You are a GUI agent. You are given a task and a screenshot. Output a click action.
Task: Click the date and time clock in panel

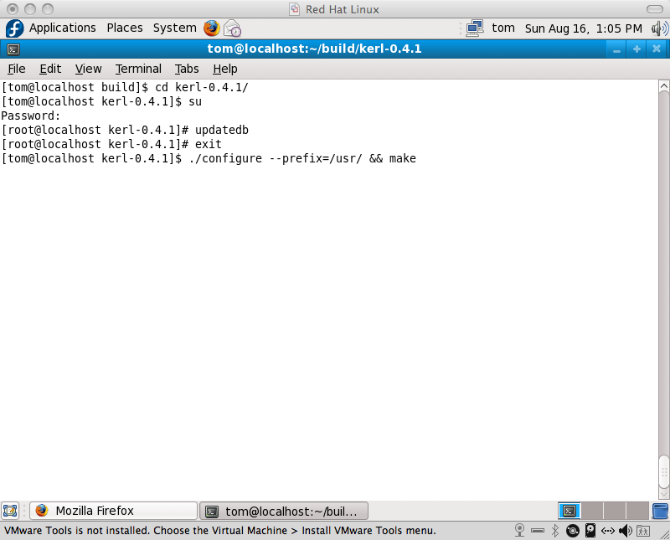(x=583, y=28)
